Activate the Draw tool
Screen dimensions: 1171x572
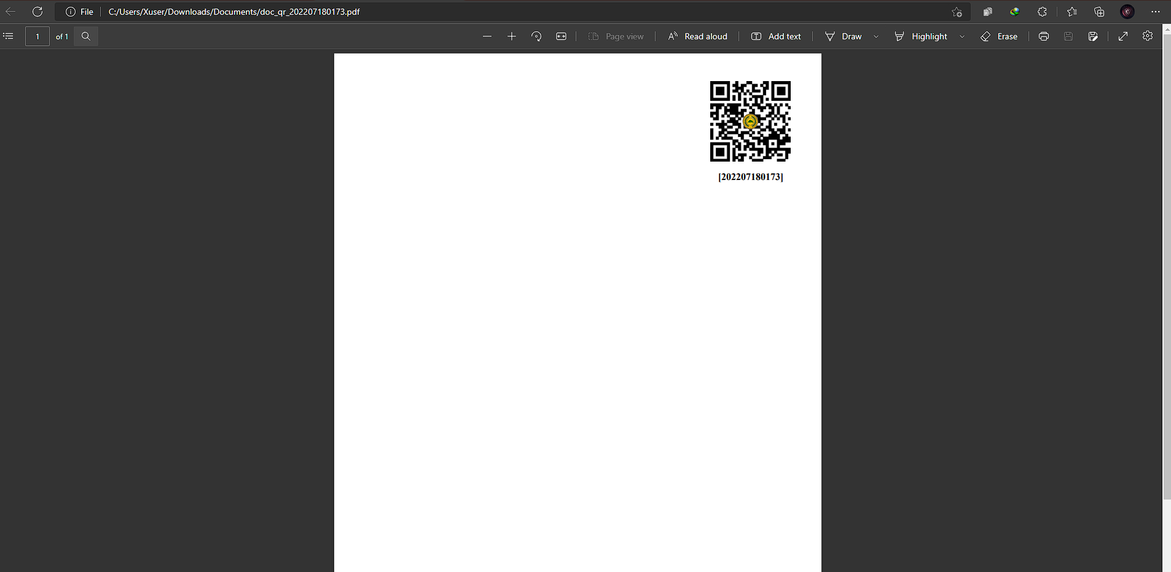(844, 36)
